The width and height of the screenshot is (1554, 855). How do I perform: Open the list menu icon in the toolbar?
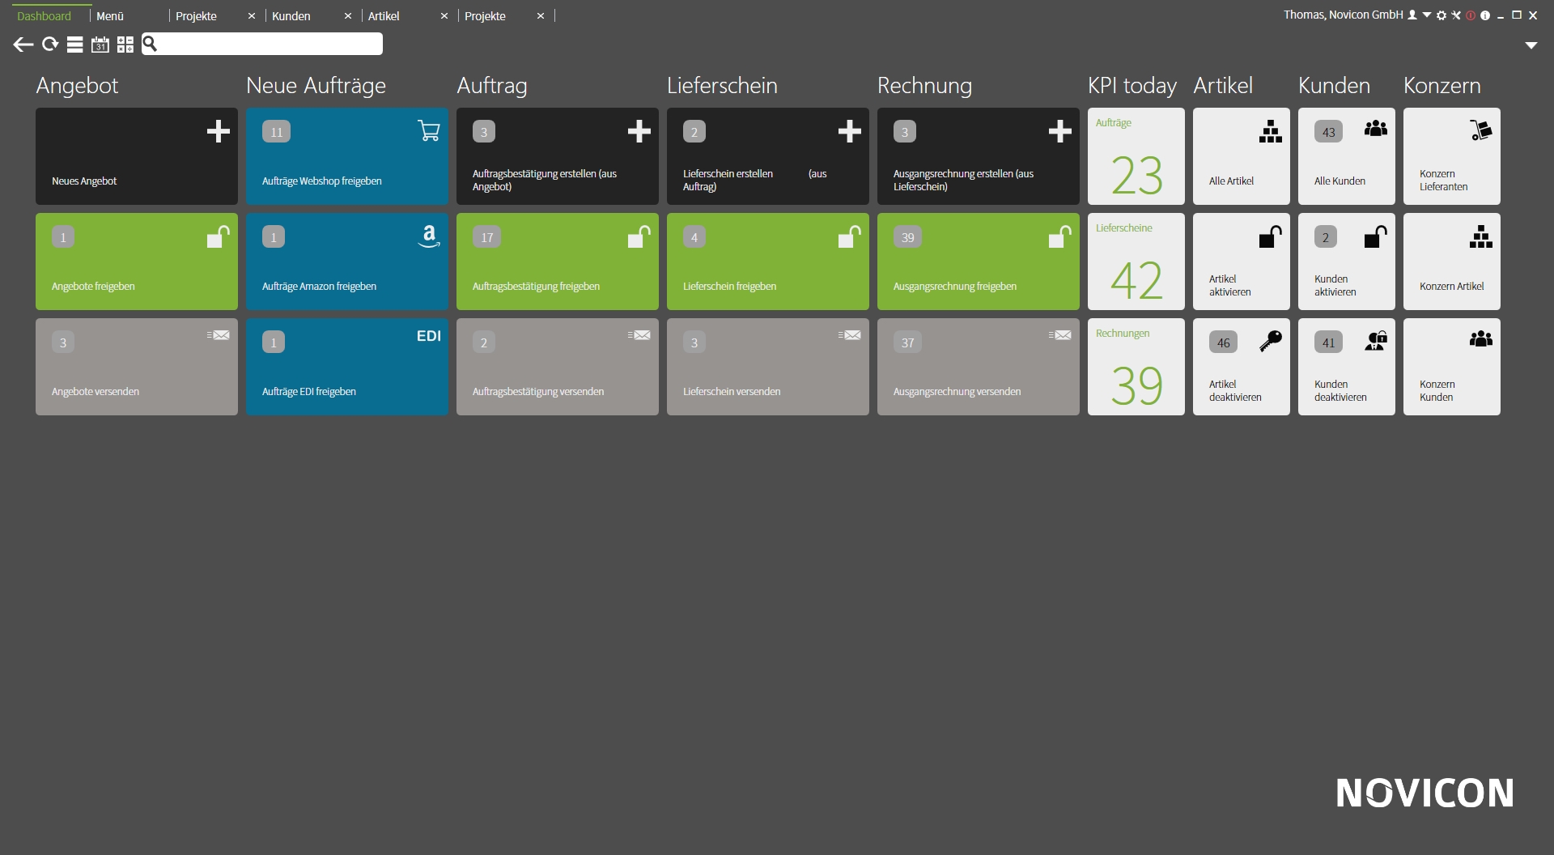coord(74,45)
